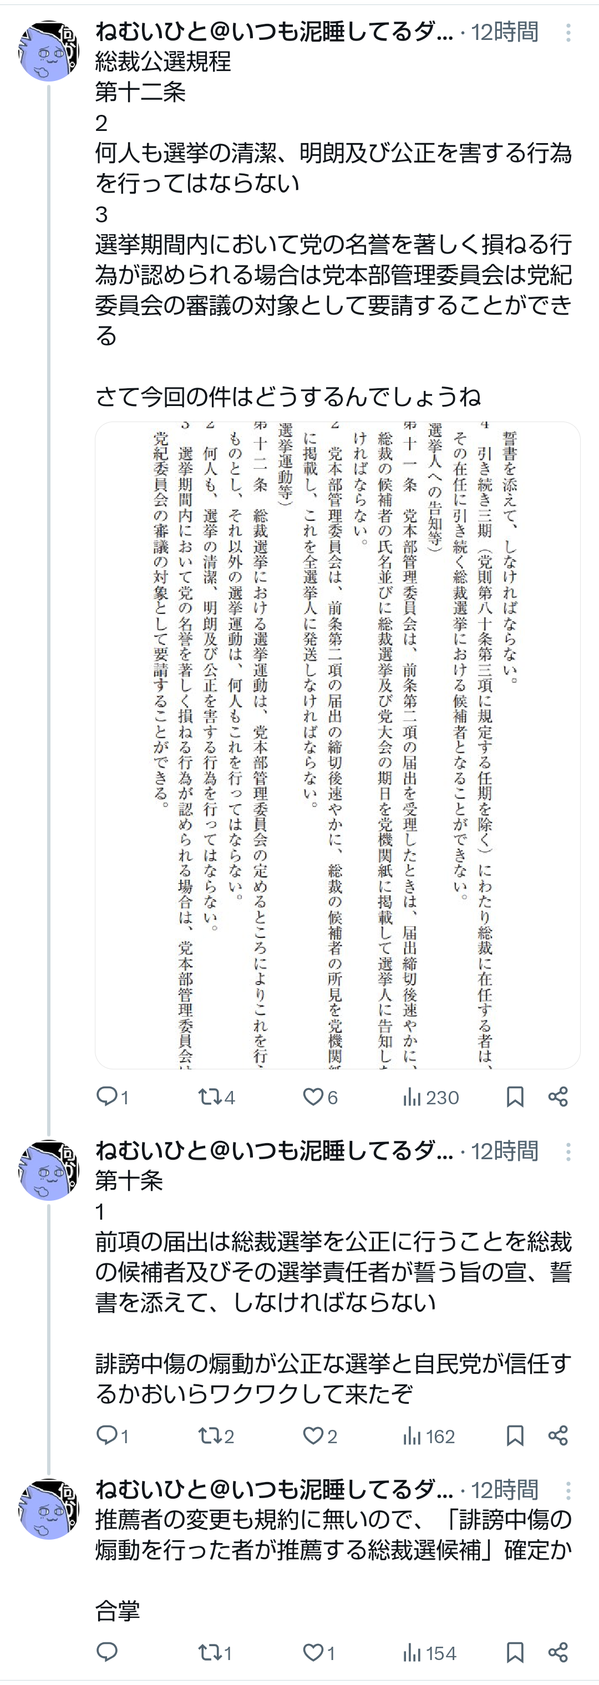Like the first tweet with 6 likes
Image resolution: width=599 pixels, height=1685 pixels.
pos(313,1097)
